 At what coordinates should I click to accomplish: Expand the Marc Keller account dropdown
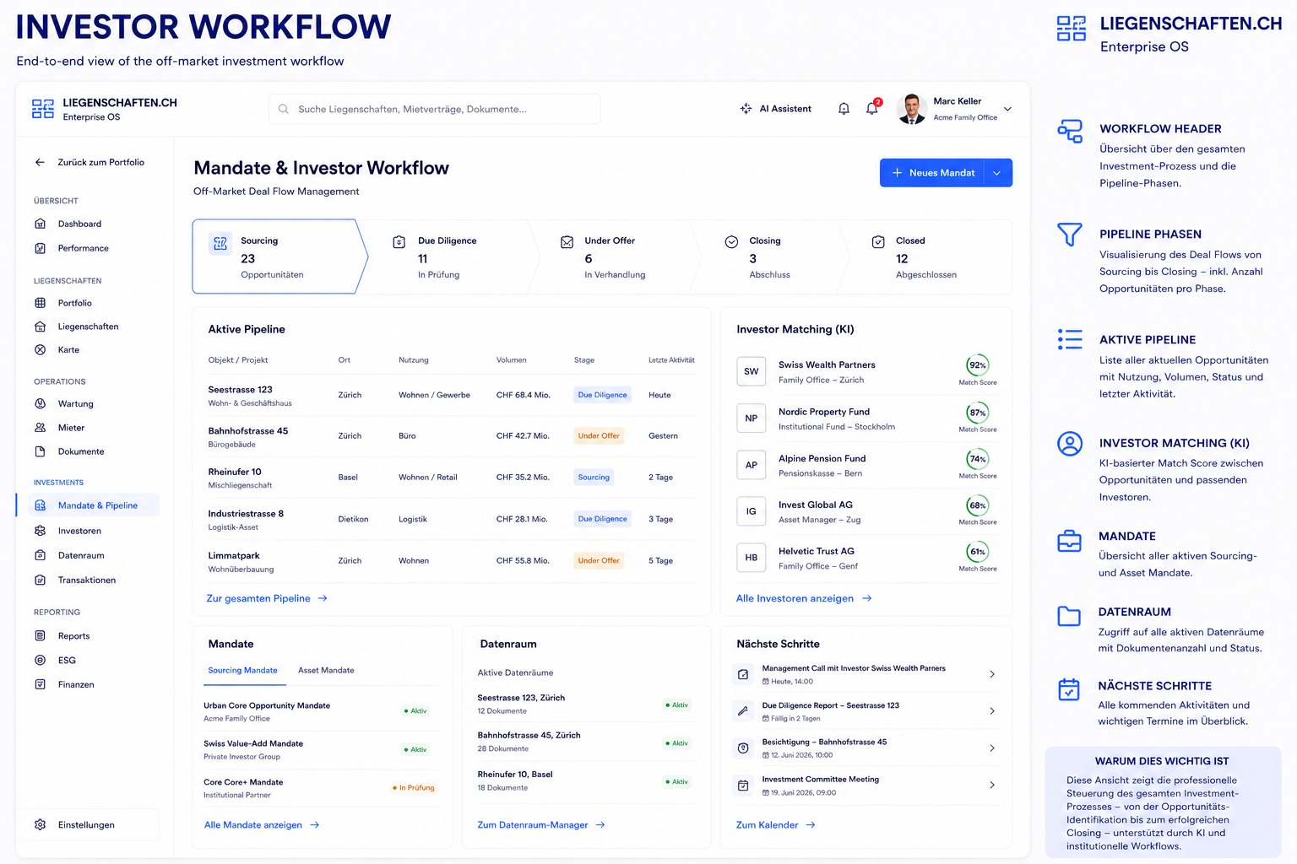point(1007,109)
